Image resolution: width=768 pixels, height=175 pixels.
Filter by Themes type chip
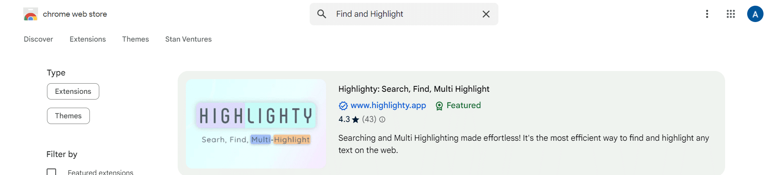coord(68,116)
